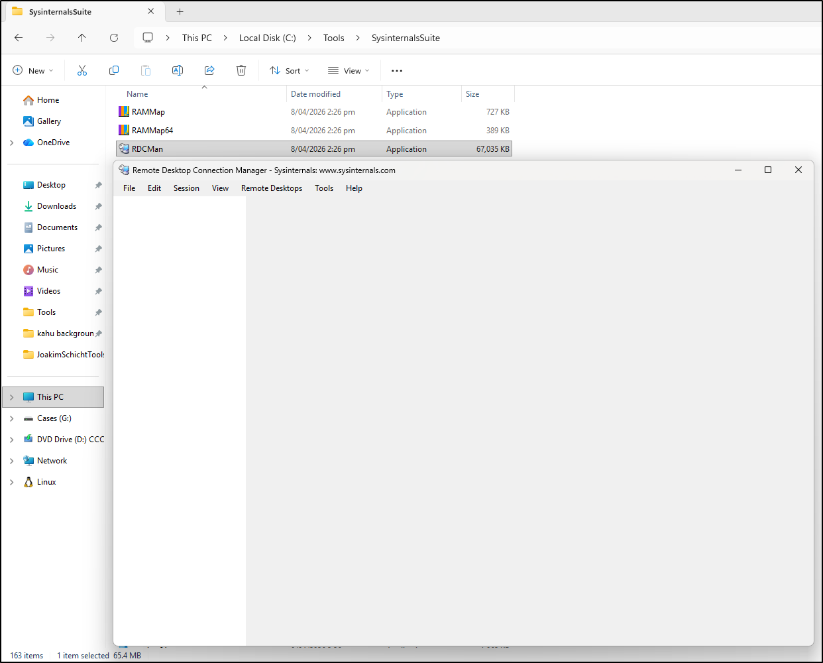This screenshot has height=663, width=823.
Task: Open the Tools menu in RDCMan
Action: [324, 188]
